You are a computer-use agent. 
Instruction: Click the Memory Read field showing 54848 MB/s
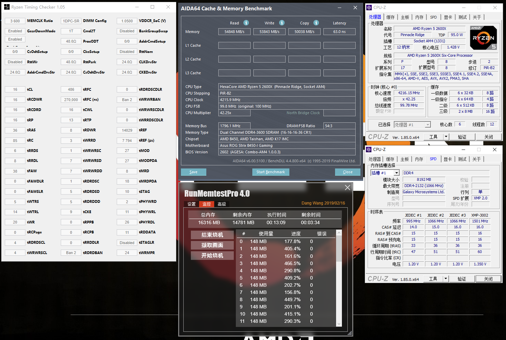click(x=234, y=32)
